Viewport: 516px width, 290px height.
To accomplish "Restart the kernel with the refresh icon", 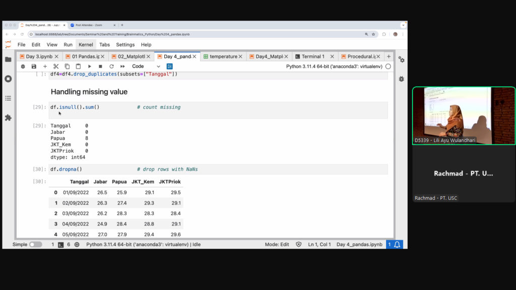I will click(x=111, y=66).
